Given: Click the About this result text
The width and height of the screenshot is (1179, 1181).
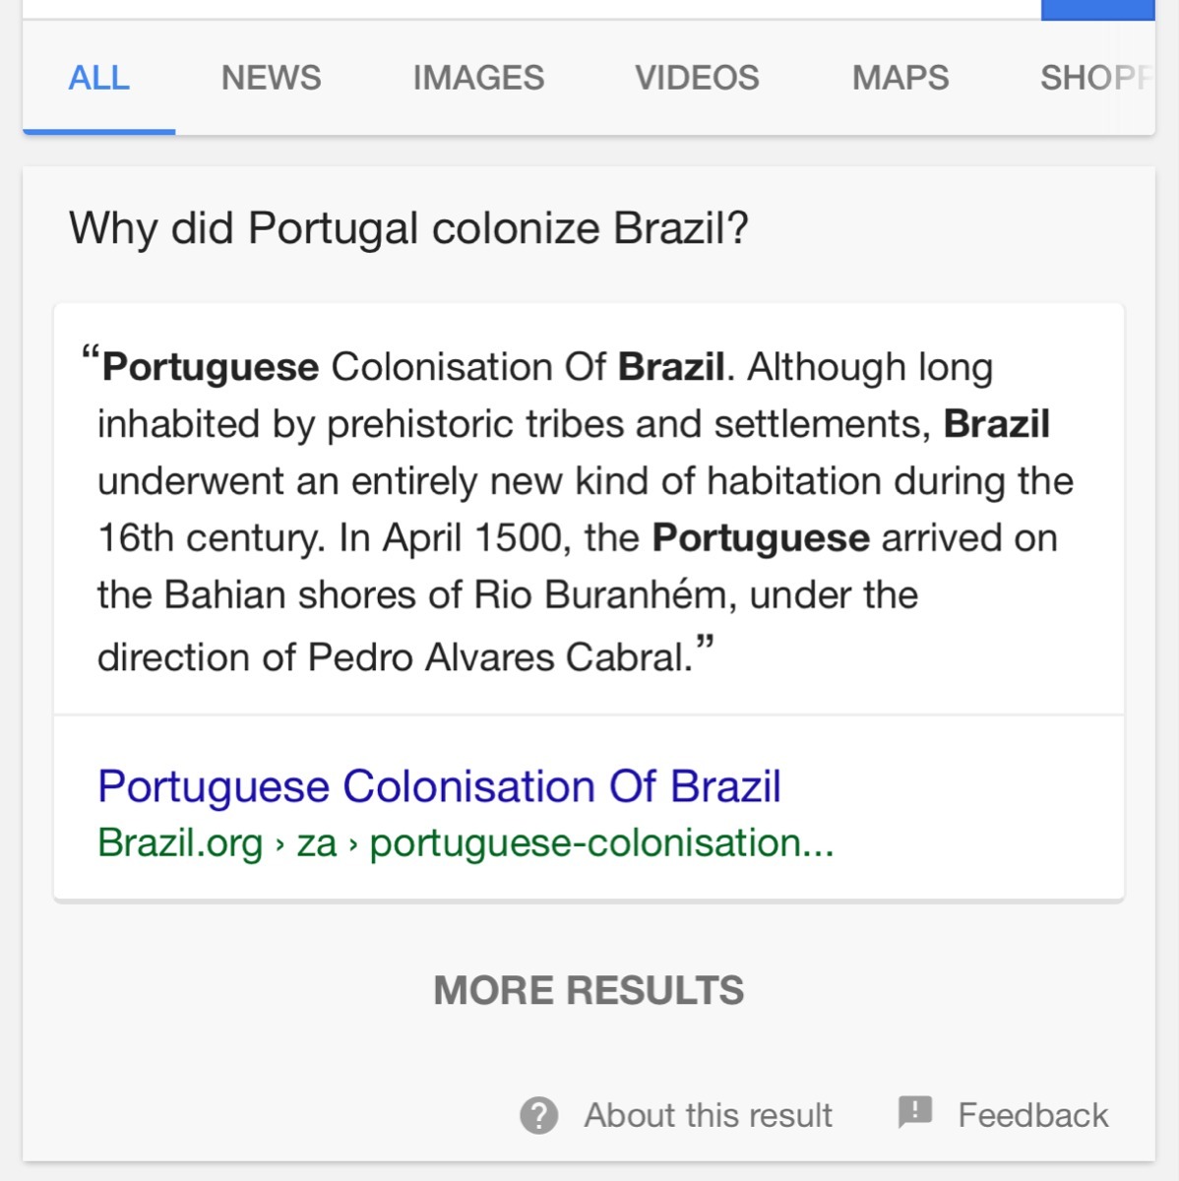Looking at the screenshot, I should coord(708,1116).
